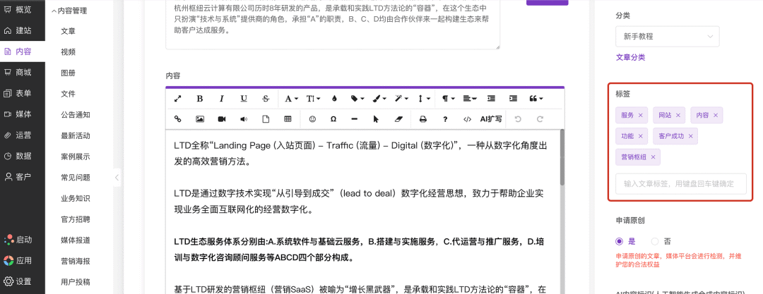
Task: Click the insert audio speaker icon
Action: [x=244, y=118]
